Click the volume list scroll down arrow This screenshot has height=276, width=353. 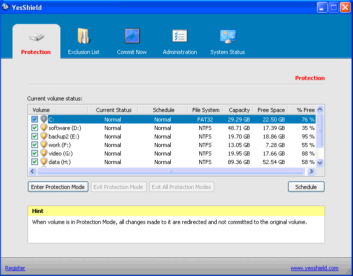pos(320,162)
